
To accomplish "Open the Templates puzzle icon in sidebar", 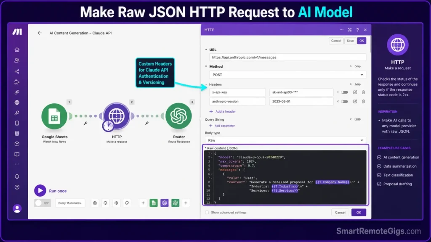I will (x=17, y=82).
